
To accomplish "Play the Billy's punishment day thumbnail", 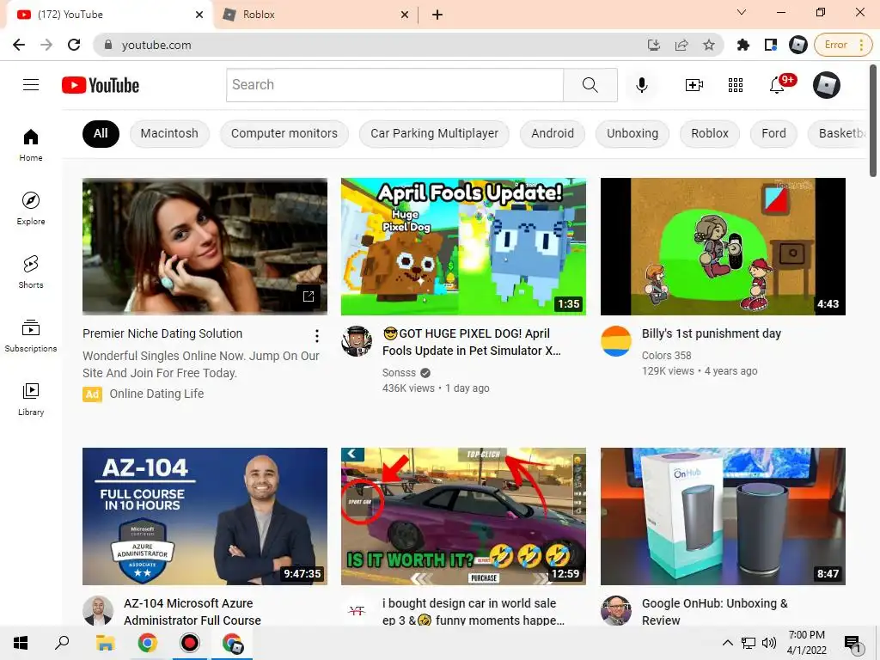I will [723, 247].
